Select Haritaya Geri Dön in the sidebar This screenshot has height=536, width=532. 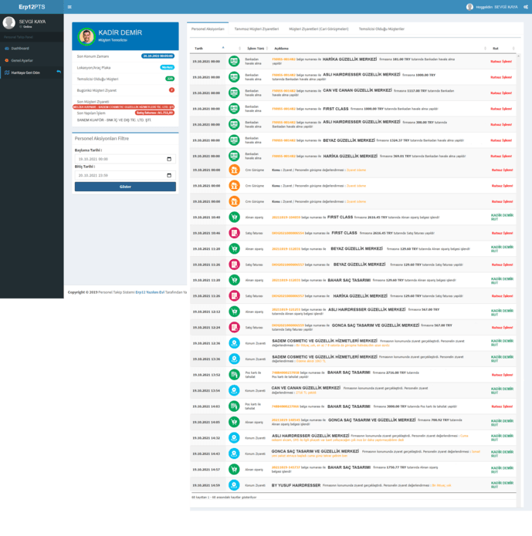point(32,72)
